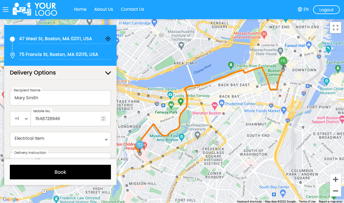
Task: Open the About Us page
Action: (x=104, y=9)
